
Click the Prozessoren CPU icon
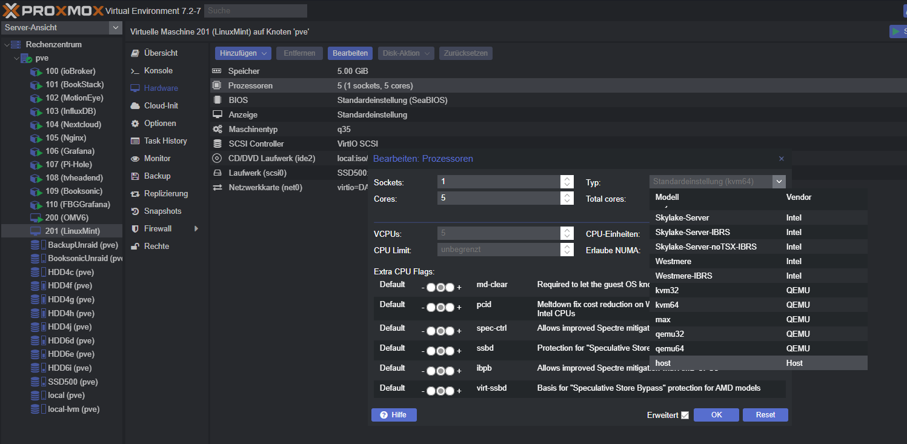(x=217, y=86)
